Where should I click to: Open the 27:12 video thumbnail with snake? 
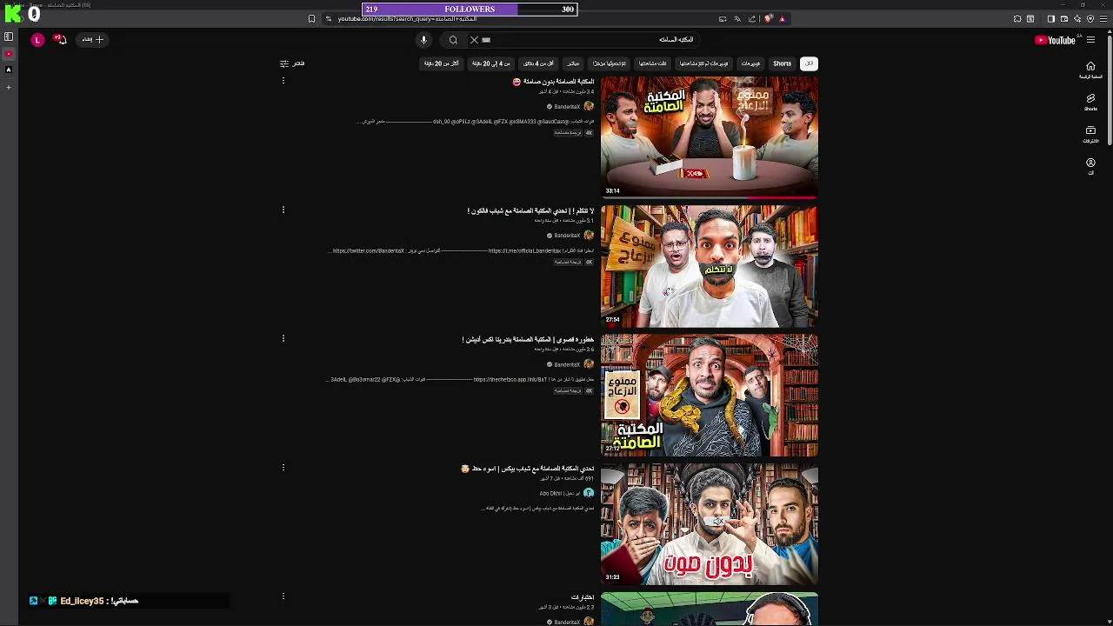point(709,395)
